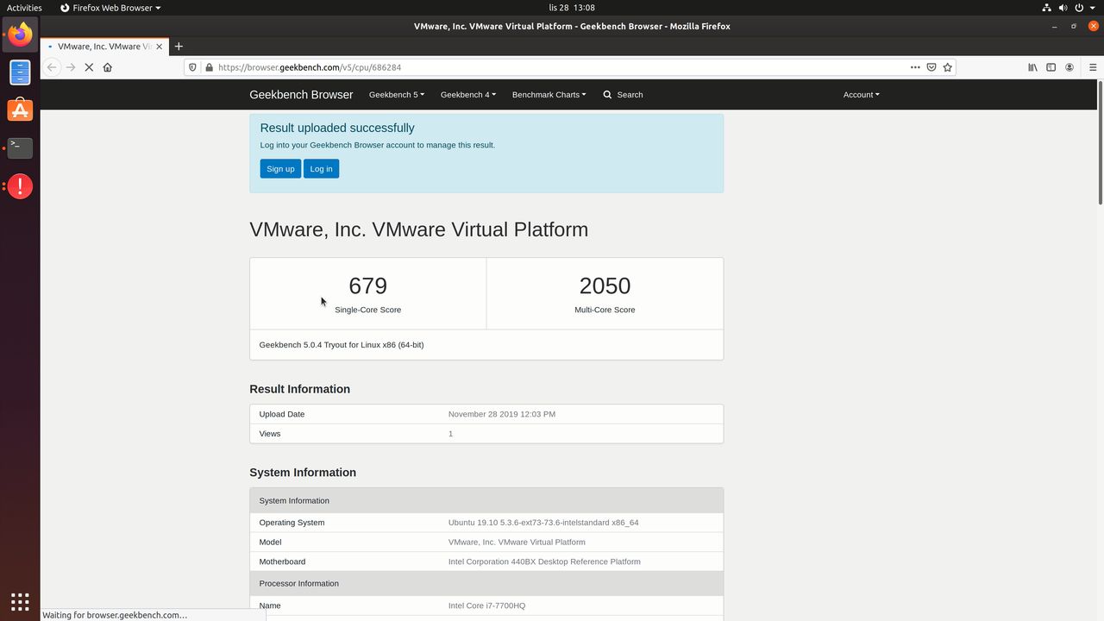Click the Intel Core i7-7700HQ processor name
The width and height of the screenshot is (1104, 621).
click(x=486, y=605)
